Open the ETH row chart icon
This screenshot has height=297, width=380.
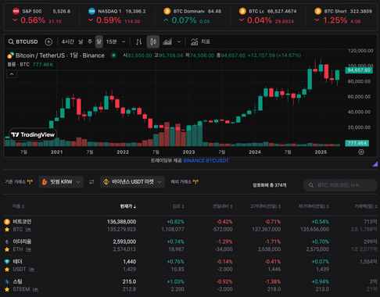[29, 249]
